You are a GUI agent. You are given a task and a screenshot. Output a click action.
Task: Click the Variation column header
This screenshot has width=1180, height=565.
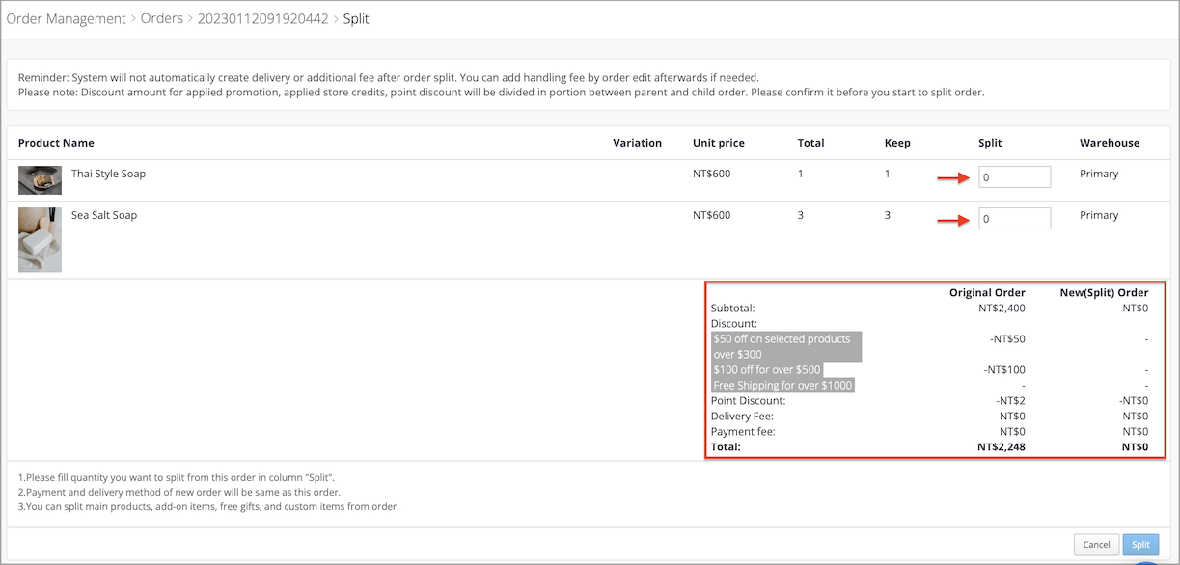638,143
